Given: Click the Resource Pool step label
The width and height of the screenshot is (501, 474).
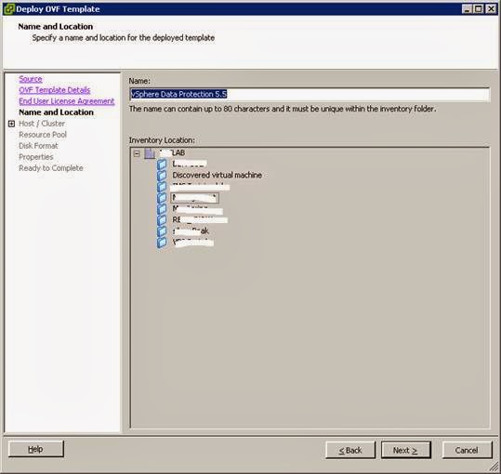Looking at the screenshot, I should click(x=43, y=135).
